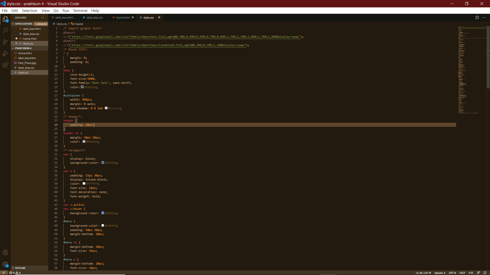Close the style.css editor tab
The image size is (490, 275).
click(159, 18)
